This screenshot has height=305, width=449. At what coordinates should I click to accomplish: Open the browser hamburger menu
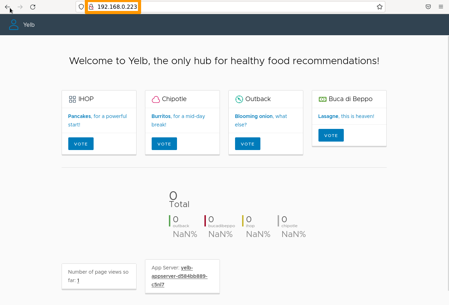441,7
